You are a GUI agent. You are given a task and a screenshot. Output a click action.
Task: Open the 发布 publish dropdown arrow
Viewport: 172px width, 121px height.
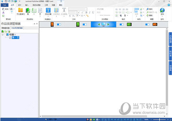(x=162, y=16)
